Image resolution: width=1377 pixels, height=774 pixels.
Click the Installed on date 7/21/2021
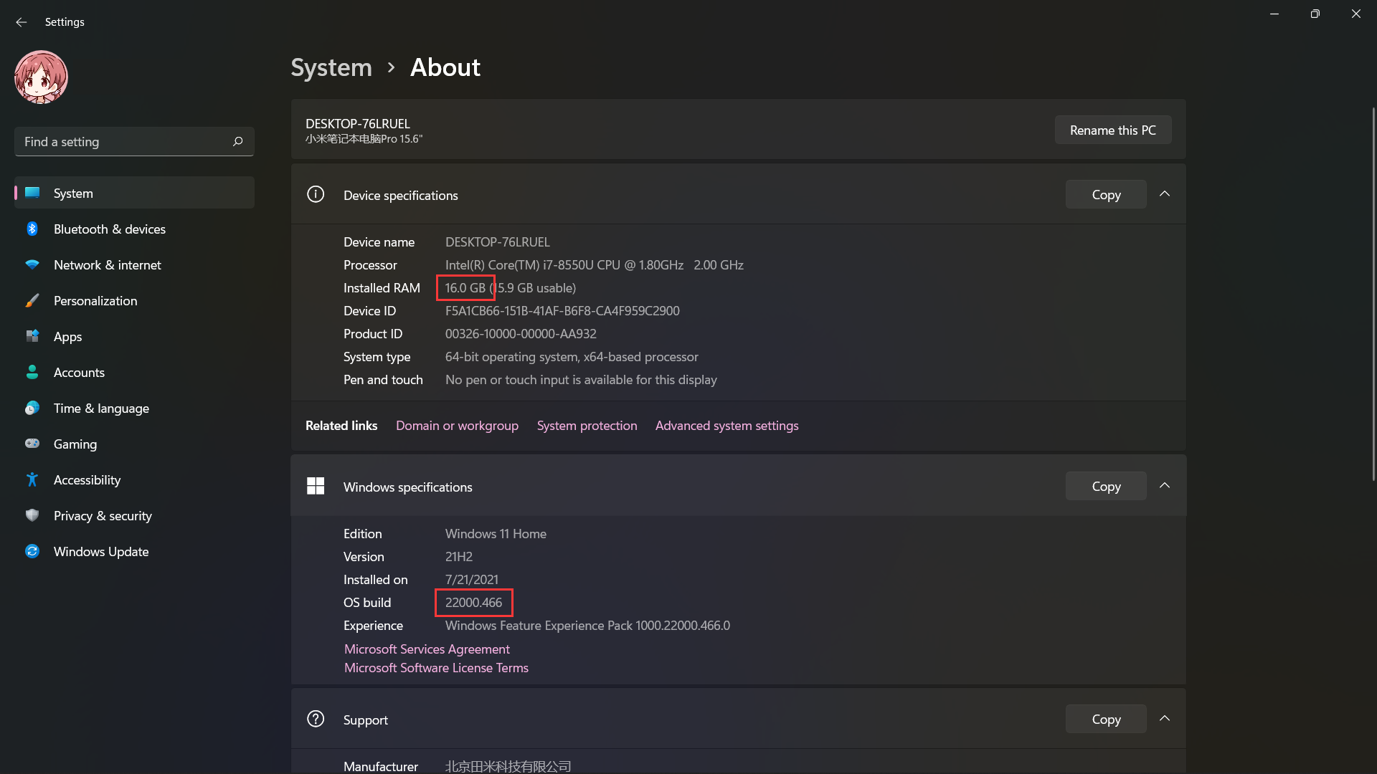pos(472,580)
